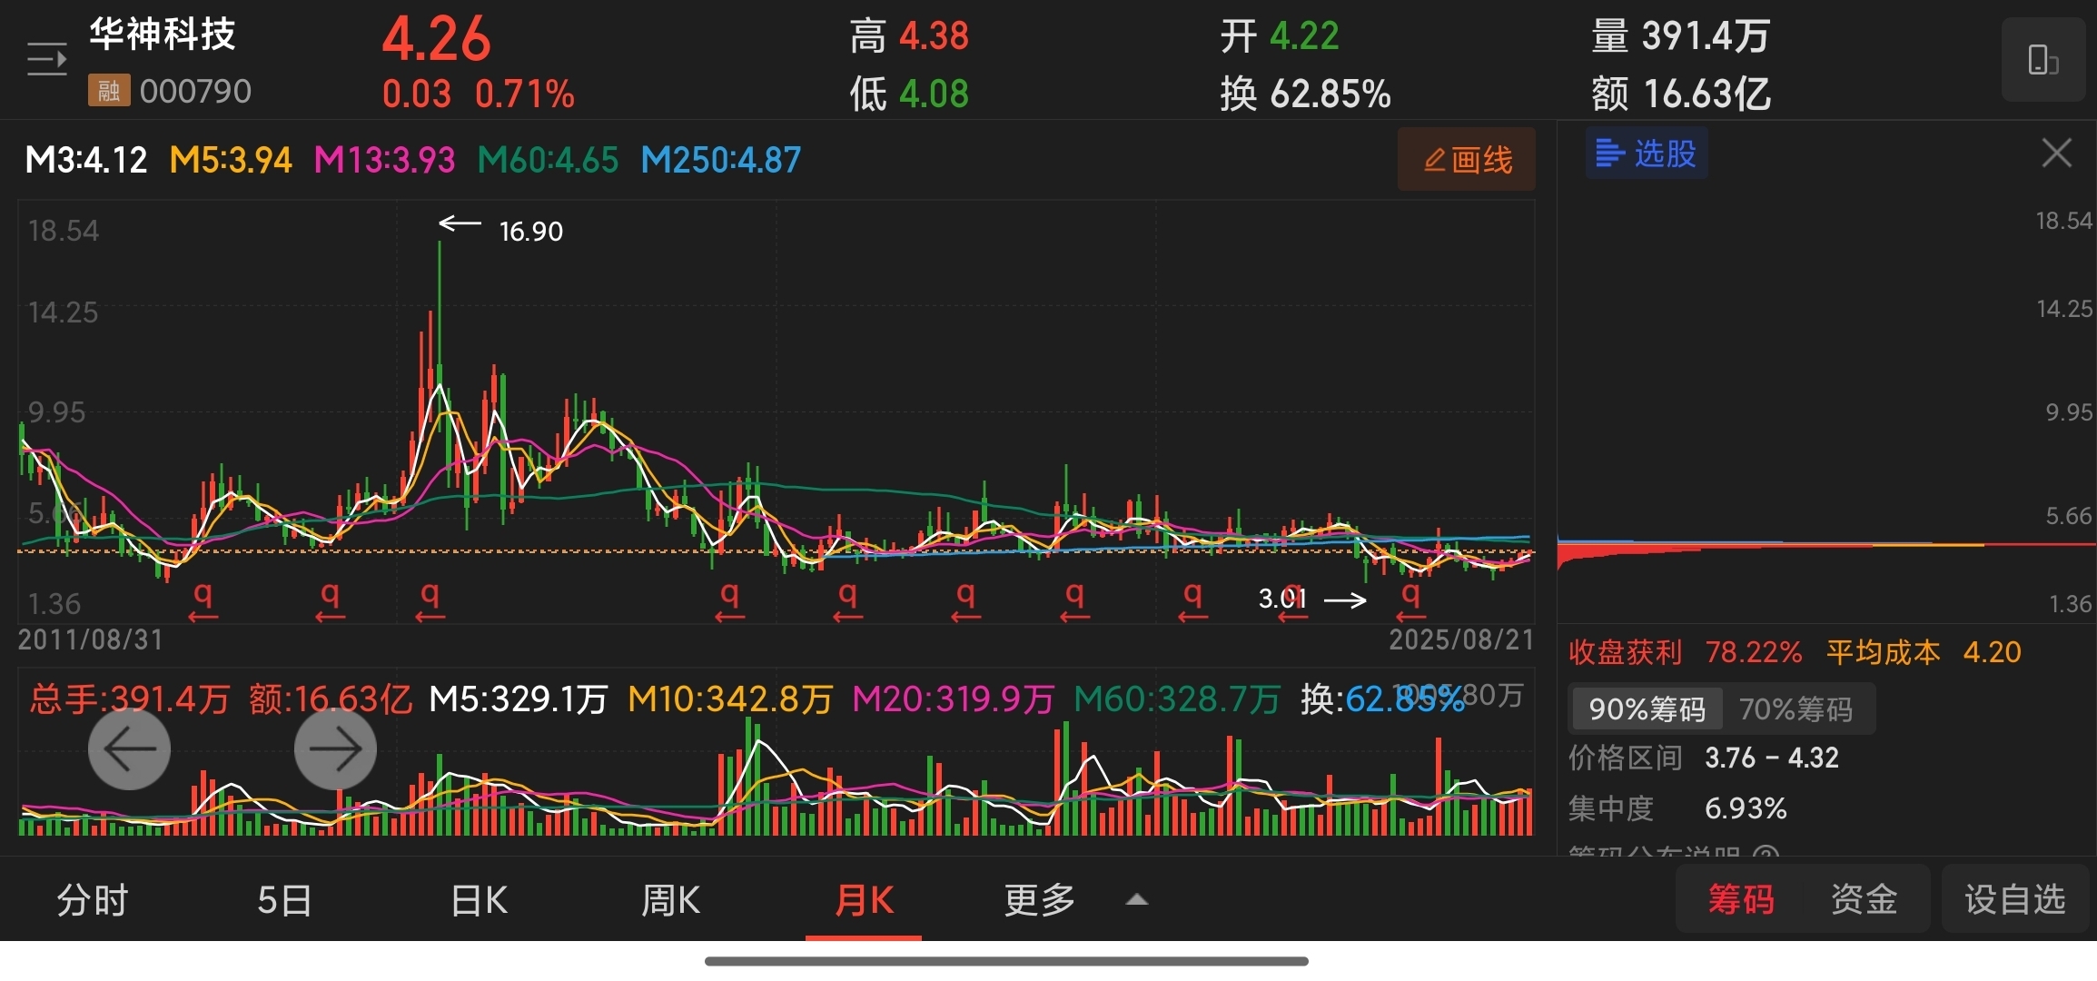Tap the 集中度 6.93% row
Image resolution: width=2097 pixels, height=981 pixels.
[1677, 808]
